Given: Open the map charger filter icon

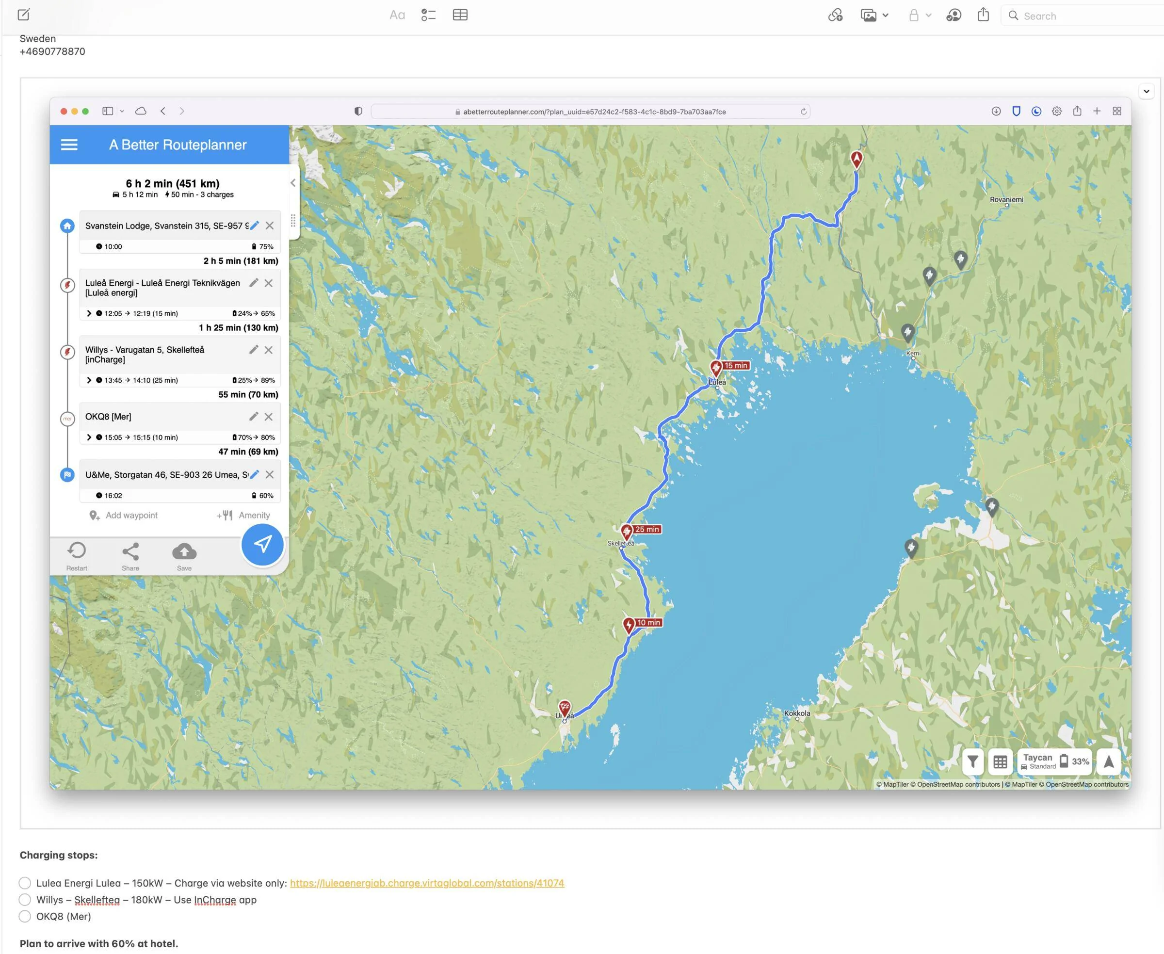Looking at the screenshot, I should tap(973, 761).
